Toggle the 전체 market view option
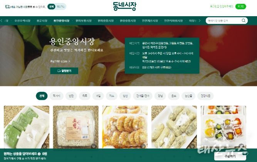This screenshot has height=162, width=257. coord(52,7)
